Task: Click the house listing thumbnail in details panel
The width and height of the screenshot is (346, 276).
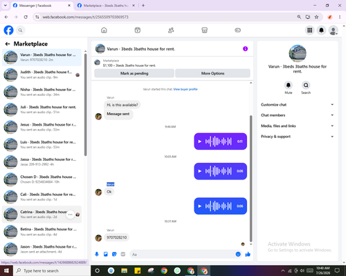Action: [x=298, y=53]
